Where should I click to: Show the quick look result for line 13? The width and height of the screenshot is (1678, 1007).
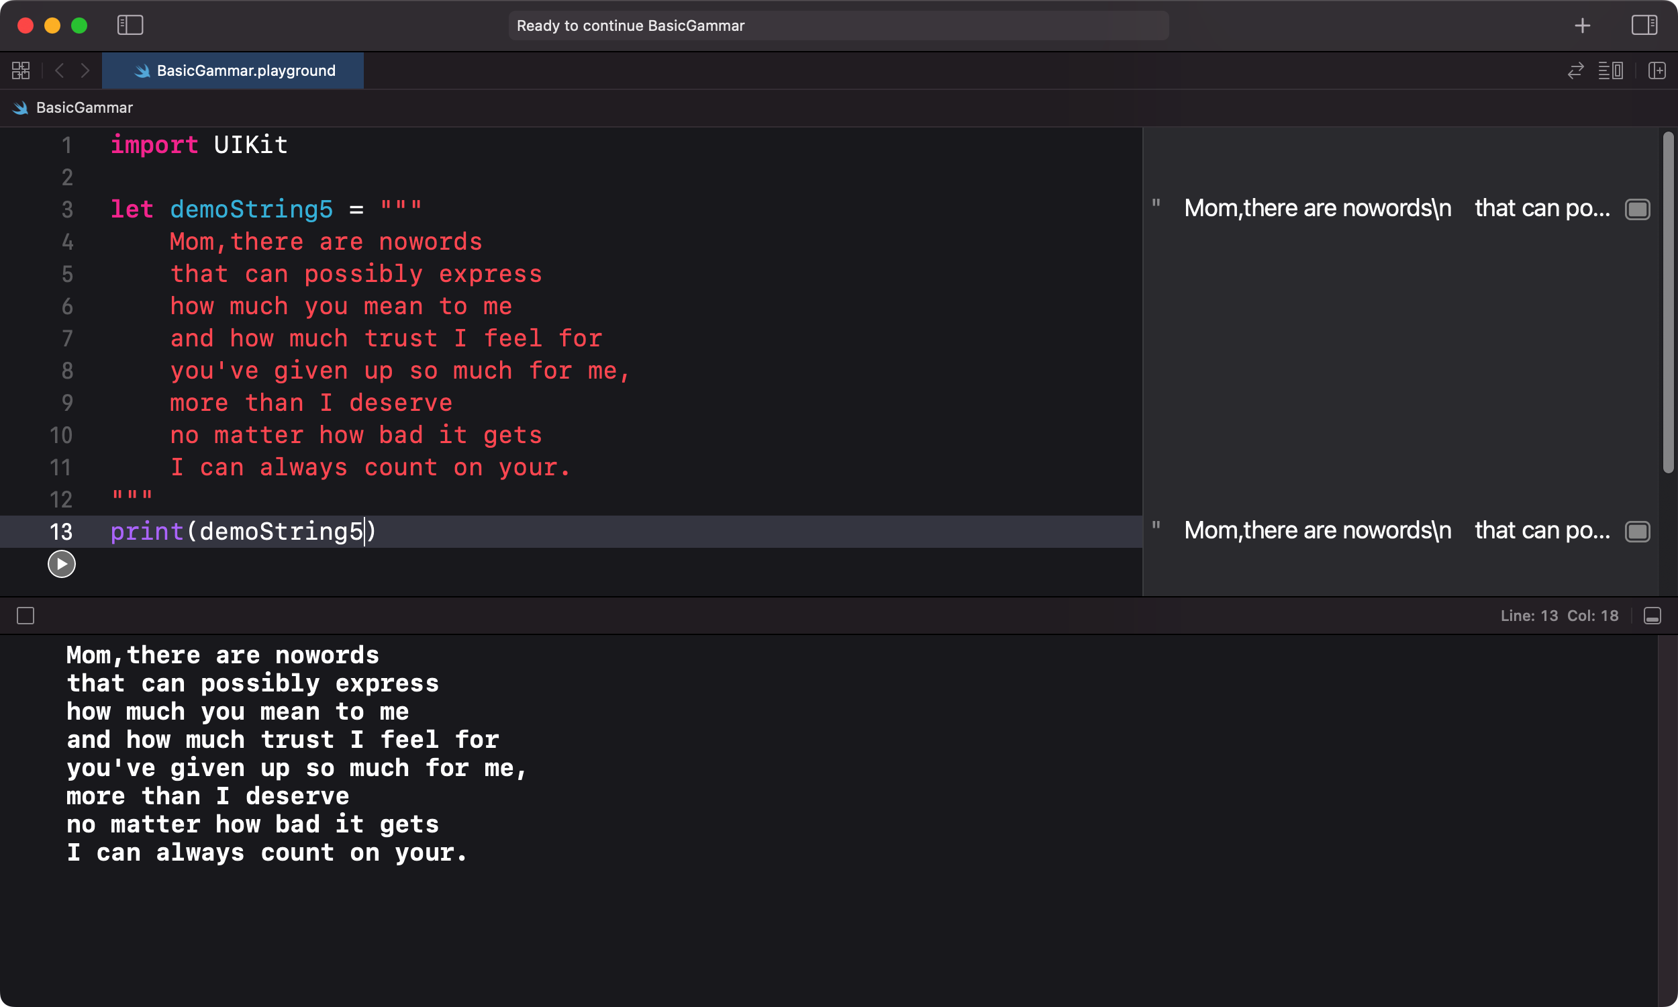click(1637, 531)
